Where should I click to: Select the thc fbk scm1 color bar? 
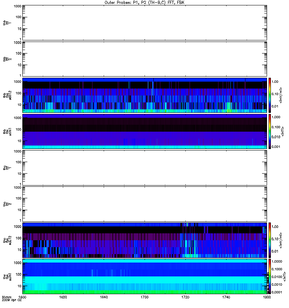[x=270, y=276]
